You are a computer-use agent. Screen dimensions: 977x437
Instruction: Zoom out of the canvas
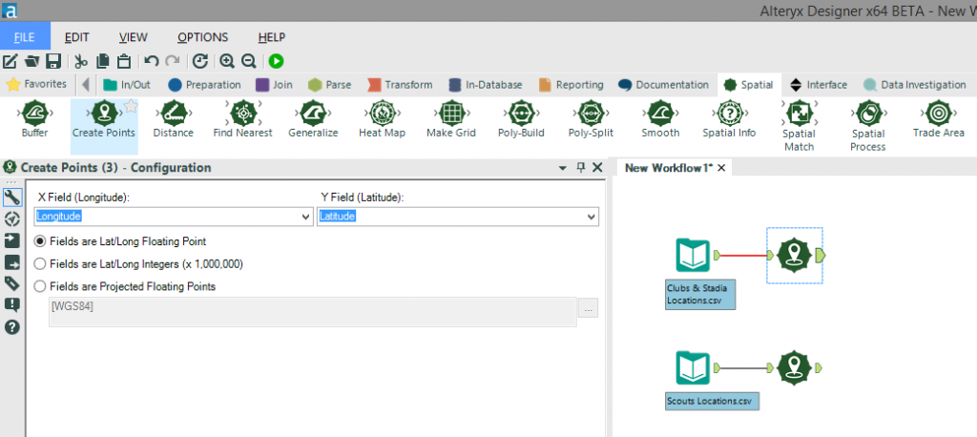249,61
